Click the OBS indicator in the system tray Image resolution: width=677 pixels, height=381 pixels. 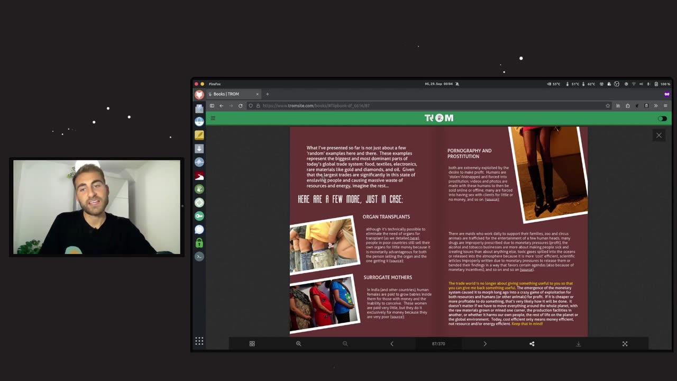(x=616, y=84)
